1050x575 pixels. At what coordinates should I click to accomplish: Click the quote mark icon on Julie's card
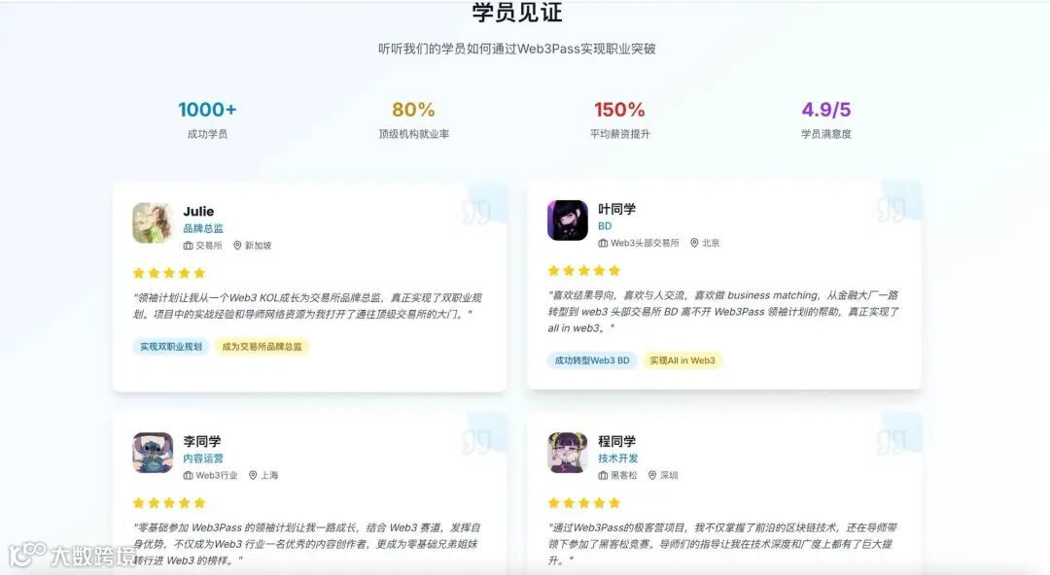tap(476, 212)
